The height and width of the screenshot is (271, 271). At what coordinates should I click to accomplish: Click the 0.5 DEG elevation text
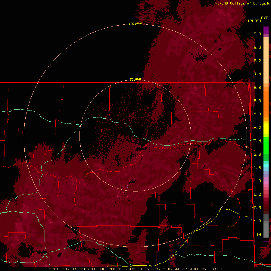pyautogui.click(x=151, y=269)
